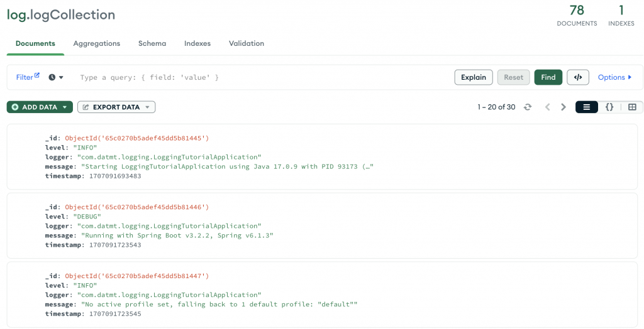
Task: Switch to JSON view with braces icon
Action: click(609, 107)
